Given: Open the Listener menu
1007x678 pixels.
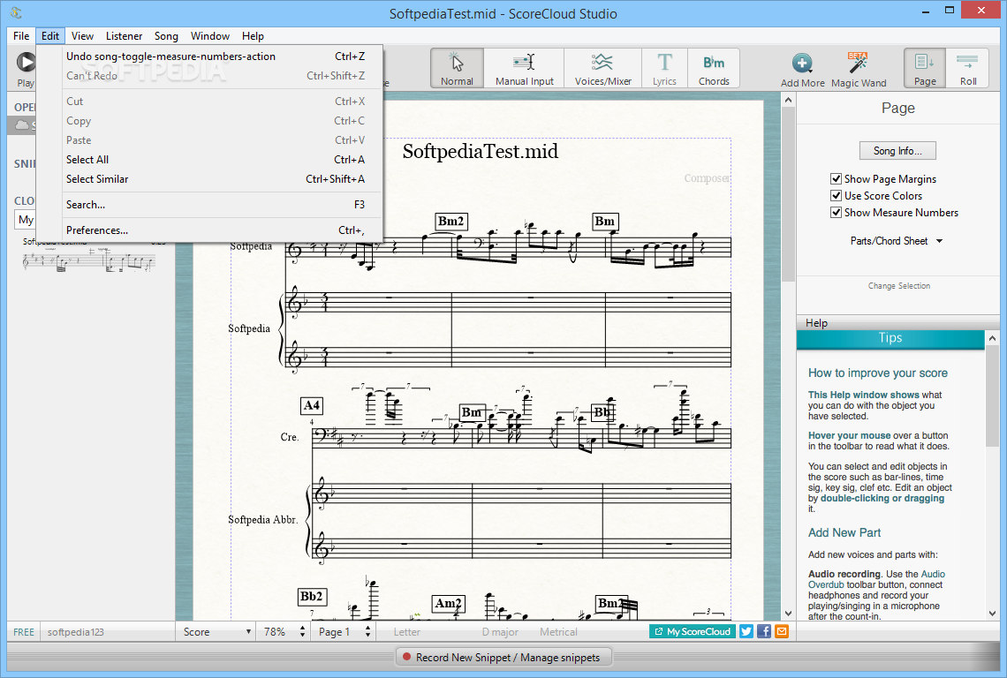Looking at the screenshot, I should point(124,36).
